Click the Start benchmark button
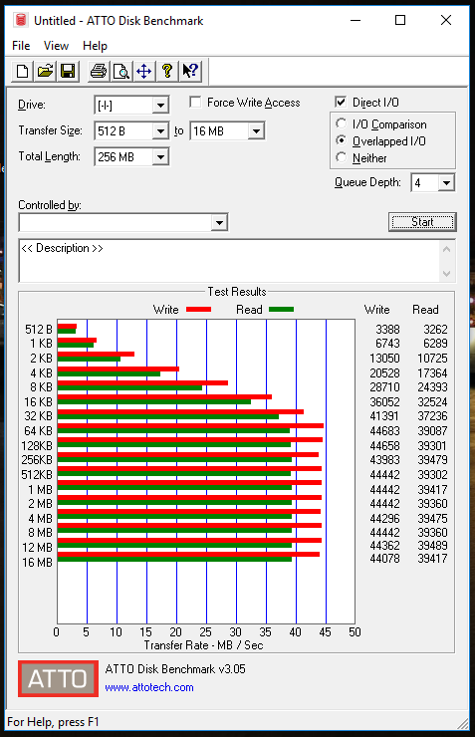Viewport: 475px width, 737px height. coord(422,222)
